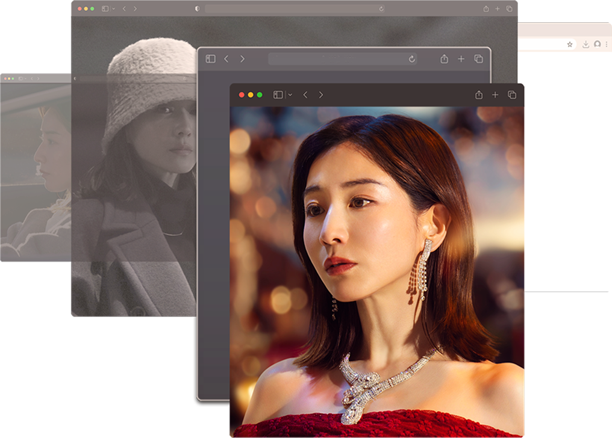
Task: Go back in the rear hat-photo Safari window
Action: click(x=124, y=8)
